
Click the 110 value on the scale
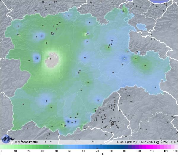[x=152, y=151]
